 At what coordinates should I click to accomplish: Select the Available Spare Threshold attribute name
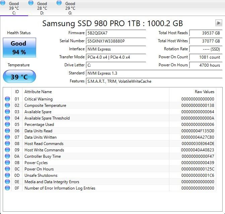(47, 118)
